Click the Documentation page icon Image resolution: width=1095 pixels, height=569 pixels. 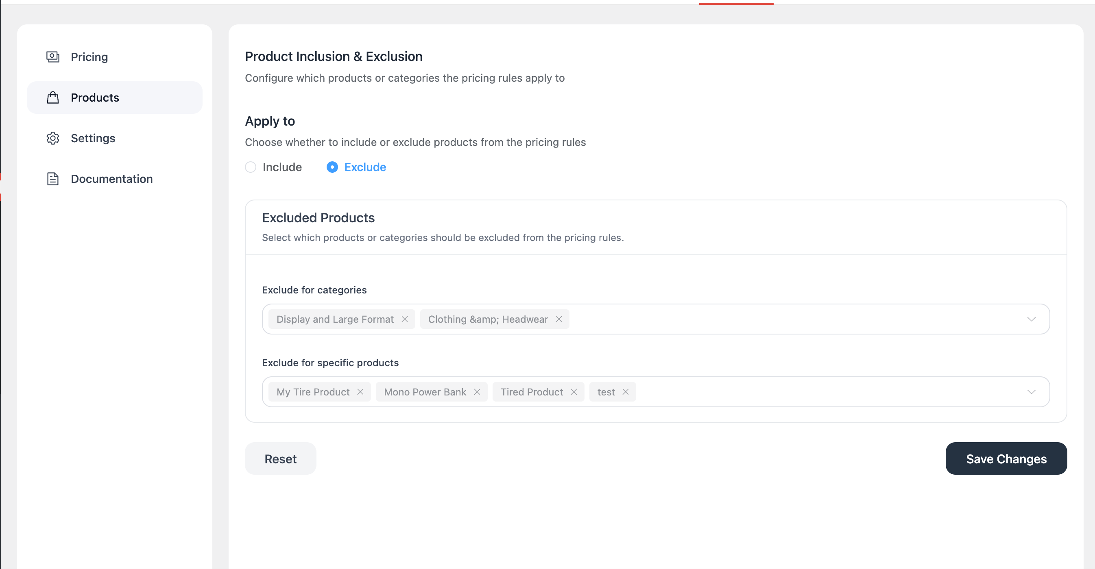tap(53, 179)
